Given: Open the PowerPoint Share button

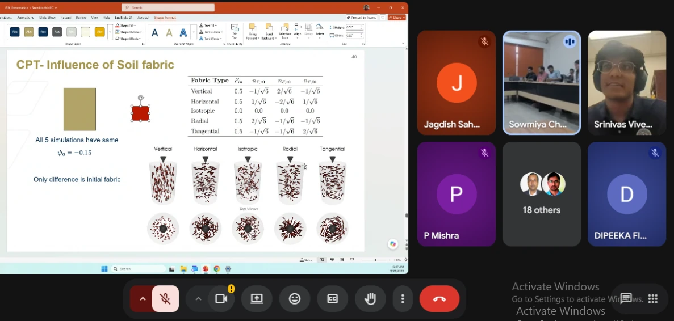Looking at the screenshot, I should tap(396, 18).
